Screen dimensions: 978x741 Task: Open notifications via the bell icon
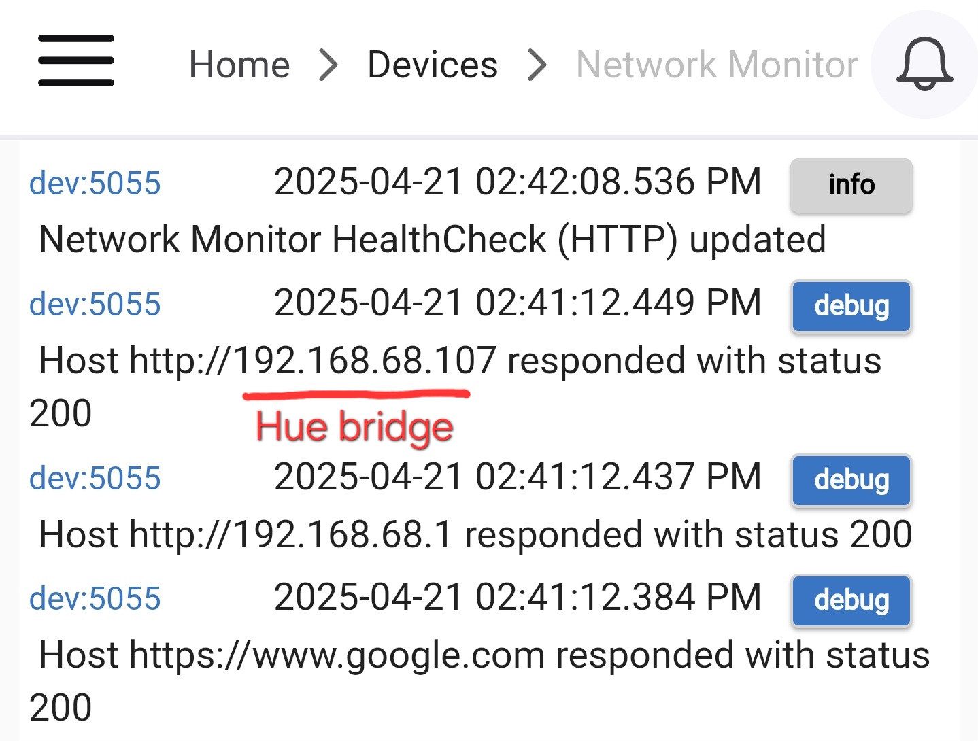click(x=924, y=65)
